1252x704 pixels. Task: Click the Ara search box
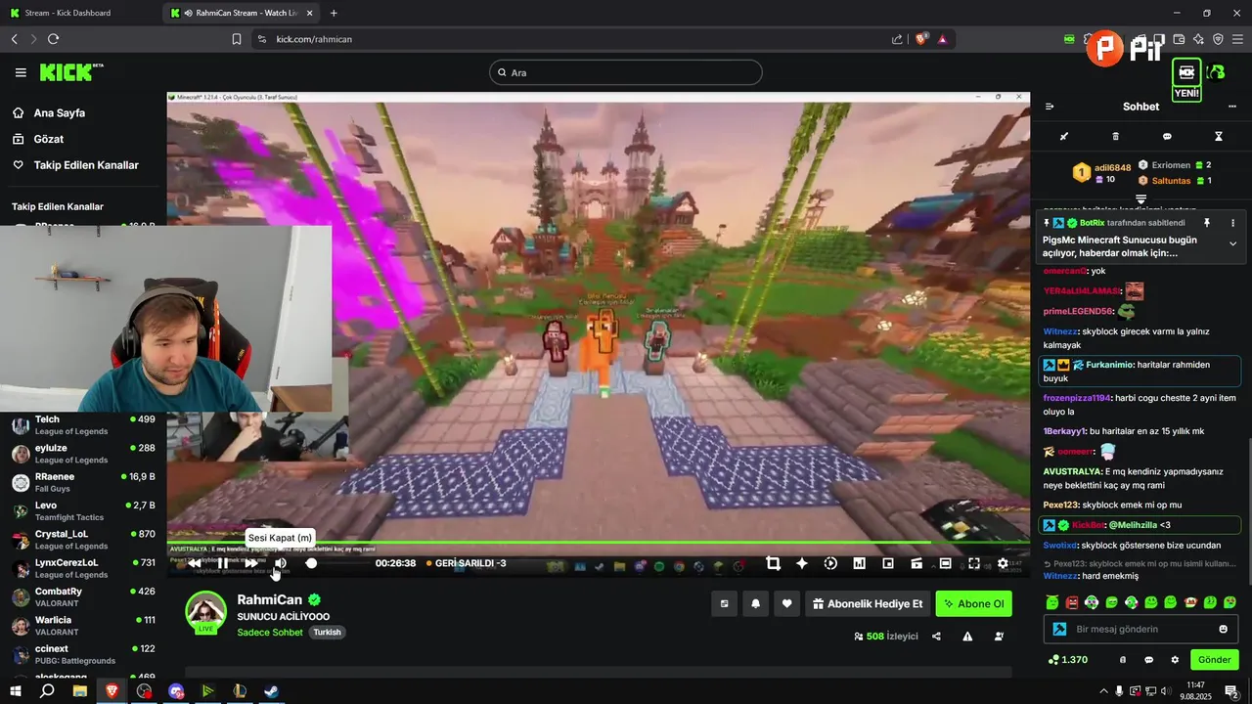(625, 72)
